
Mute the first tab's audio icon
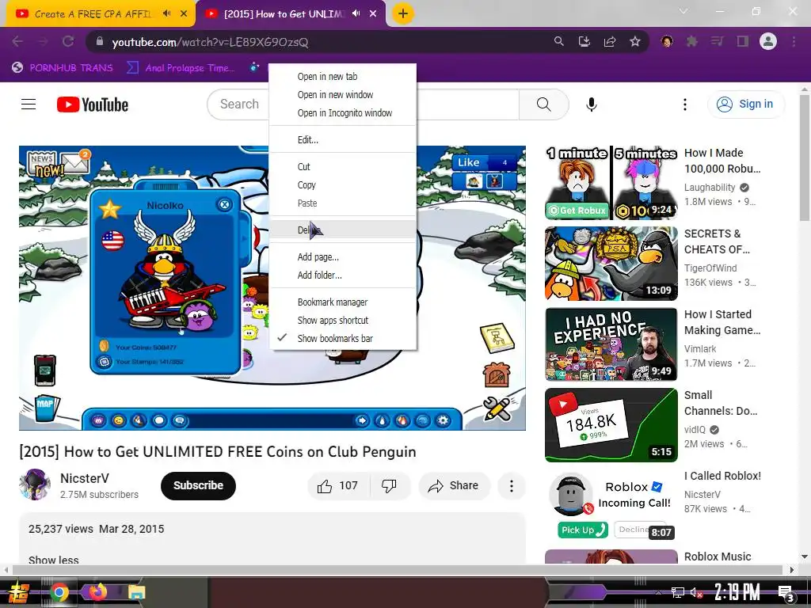click(x=166, y=13)
